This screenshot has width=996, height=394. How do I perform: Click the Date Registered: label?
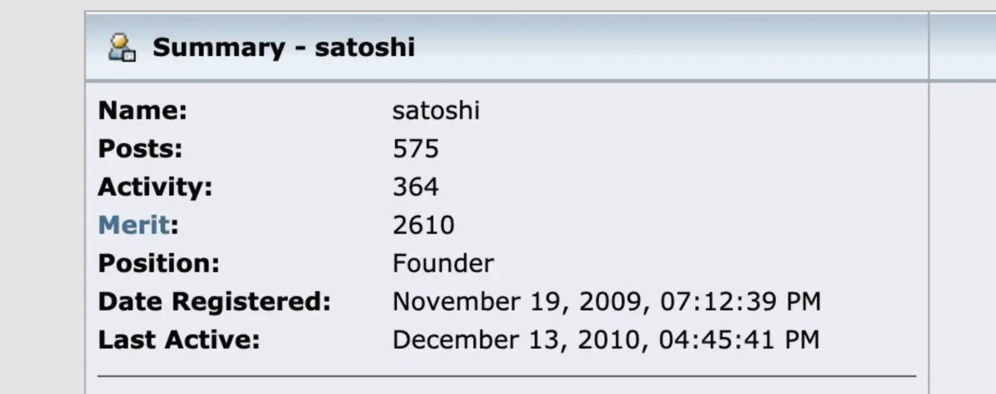215,301
